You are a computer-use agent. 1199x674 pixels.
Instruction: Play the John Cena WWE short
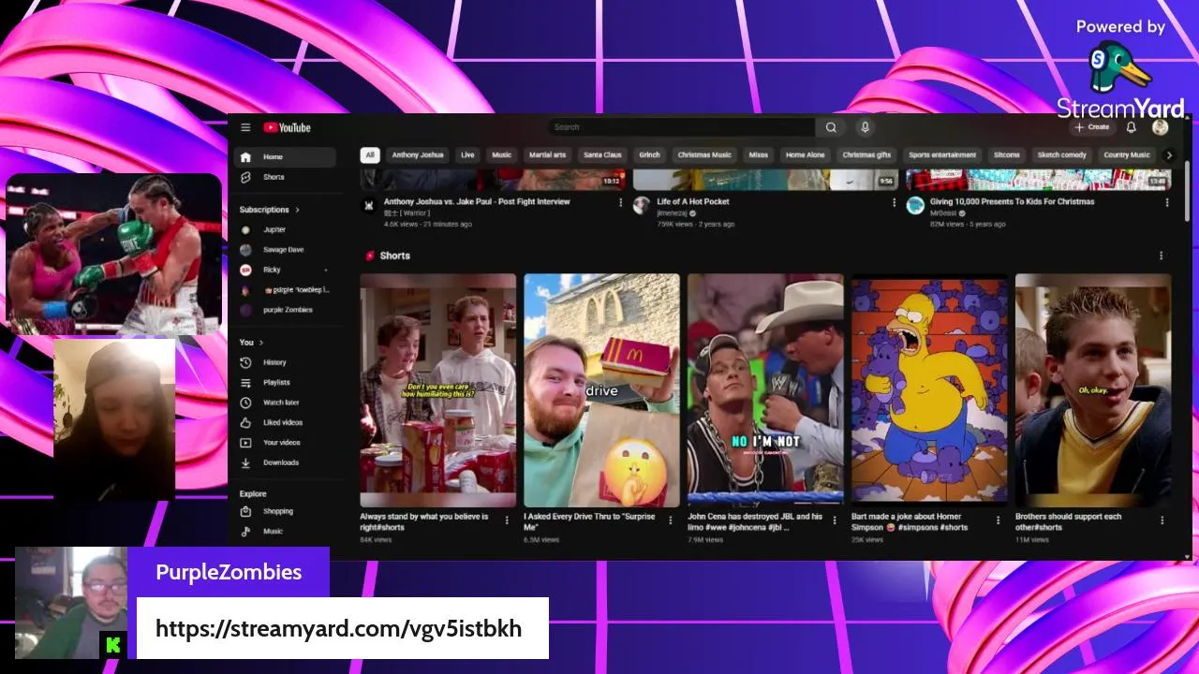(765, 389)
